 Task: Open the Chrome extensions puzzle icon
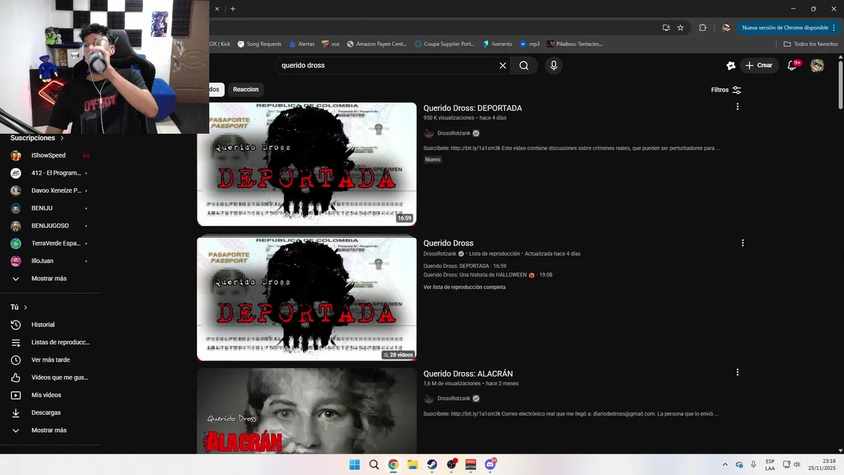[x=702, y=28]
